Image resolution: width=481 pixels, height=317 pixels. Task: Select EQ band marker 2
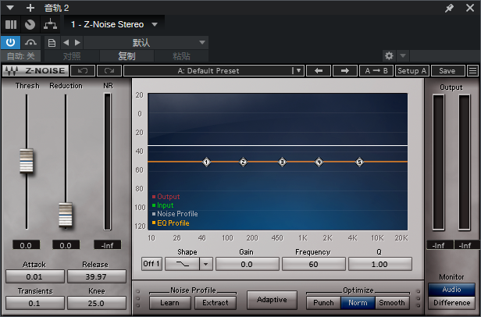click(x=244, y=162)
